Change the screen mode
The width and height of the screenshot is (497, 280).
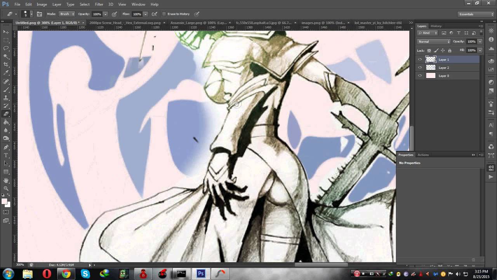pos(6,221)
